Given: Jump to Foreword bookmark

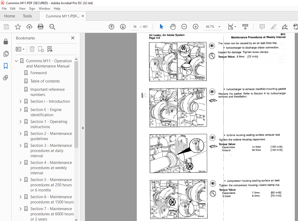Looking at the screenshot, I should pyautogui.click(x=38, y=73).
